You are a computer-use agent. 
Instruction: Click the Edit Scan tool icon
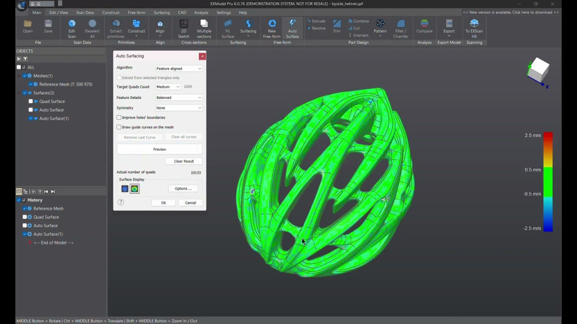tap(72, 24)
